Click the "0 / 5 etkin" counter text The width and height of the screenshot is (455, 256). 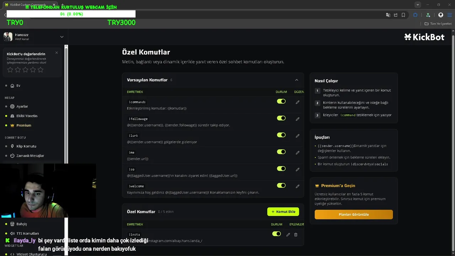(x=166, y=212)
